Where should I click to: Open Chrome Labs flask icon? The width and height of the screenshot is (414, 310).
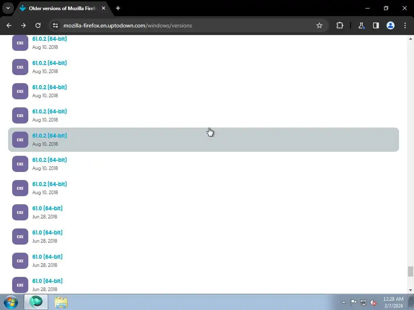pos(361,25)
